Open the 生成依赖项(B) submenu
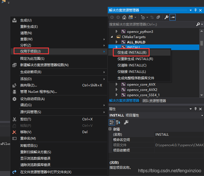This screenshot has width=204, height=176. [x=59, y=72]
